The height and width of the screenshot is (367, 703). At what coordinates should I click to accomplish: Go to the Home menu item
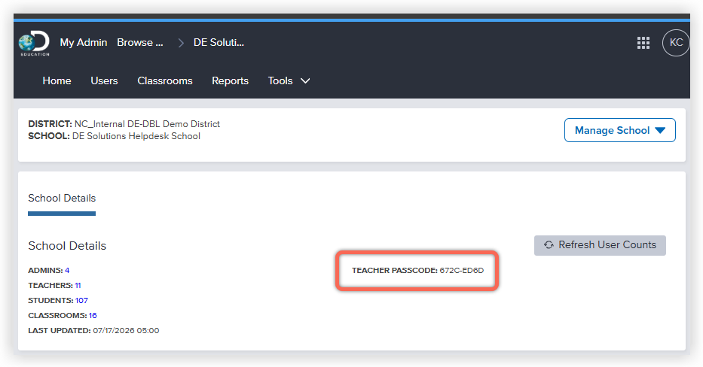click(57, 80)
